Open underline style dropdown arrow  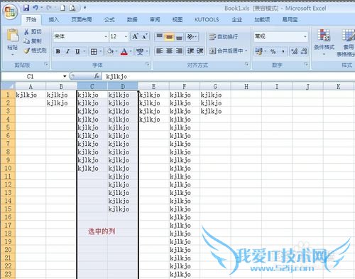click(x=84, y=51)
